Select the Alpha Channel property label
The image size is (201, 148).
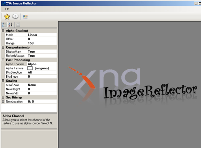[x=15, y=64]
